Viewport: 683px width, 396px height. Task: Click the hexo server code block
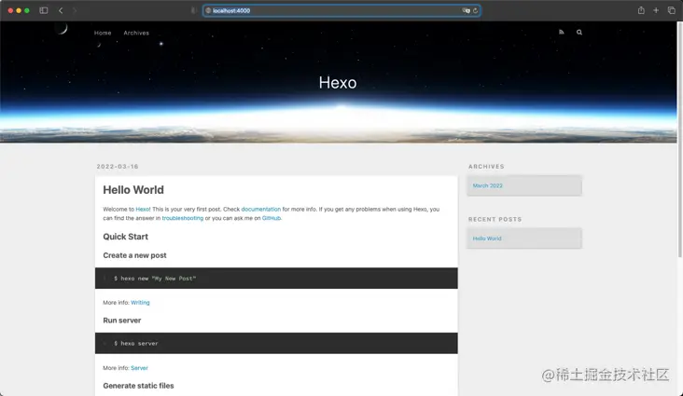click(276, 343)
